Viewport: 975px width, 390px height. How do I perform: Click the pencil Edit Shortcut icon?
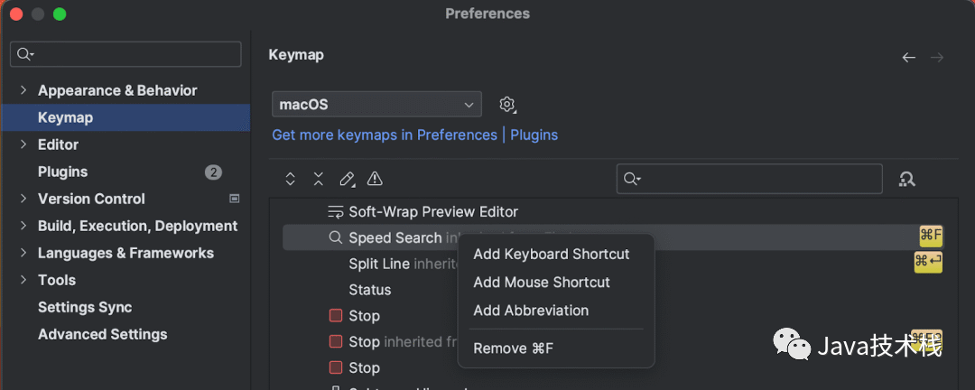(x=347, y=179)
